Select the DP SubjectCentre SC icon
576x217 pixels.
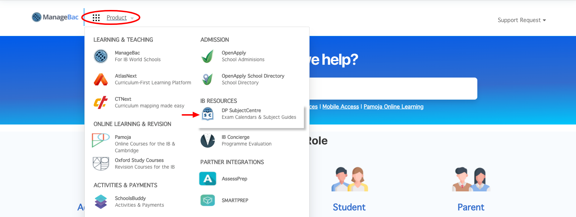click(208, 114)
